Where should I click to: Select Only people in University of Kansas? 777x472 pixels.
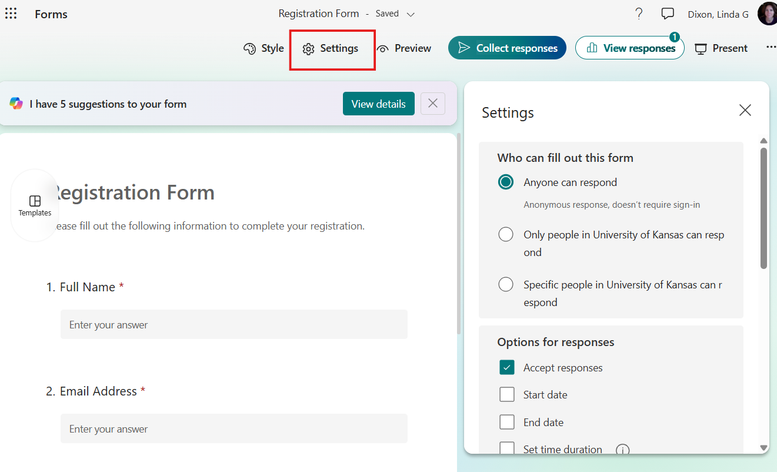coord(506,235)
